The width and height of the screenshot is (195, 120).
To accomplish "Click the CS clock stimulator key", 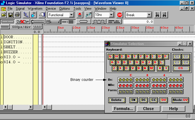I will coord(182,68).
